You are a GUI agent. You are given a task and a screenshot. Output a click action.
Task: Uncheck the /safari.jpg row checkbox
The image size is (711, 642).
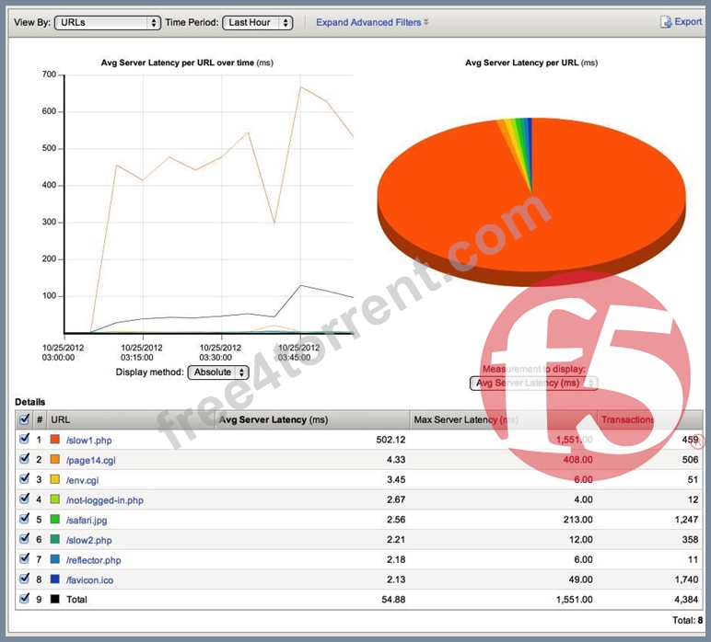[25, 519]
